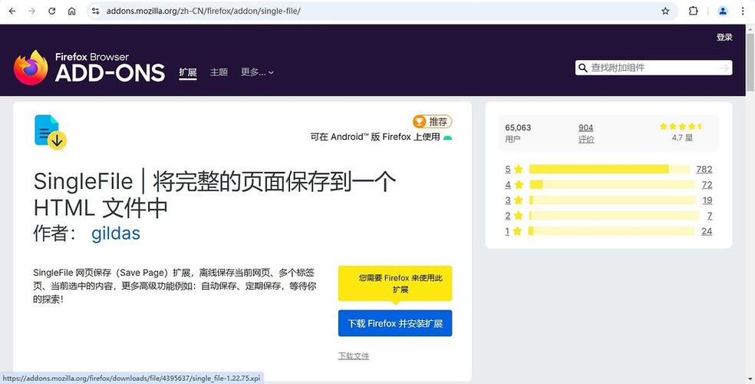Click the 72 four-star reviews count
The height and width of the screenshot is (384, 755).
click(x=707, y=184)
